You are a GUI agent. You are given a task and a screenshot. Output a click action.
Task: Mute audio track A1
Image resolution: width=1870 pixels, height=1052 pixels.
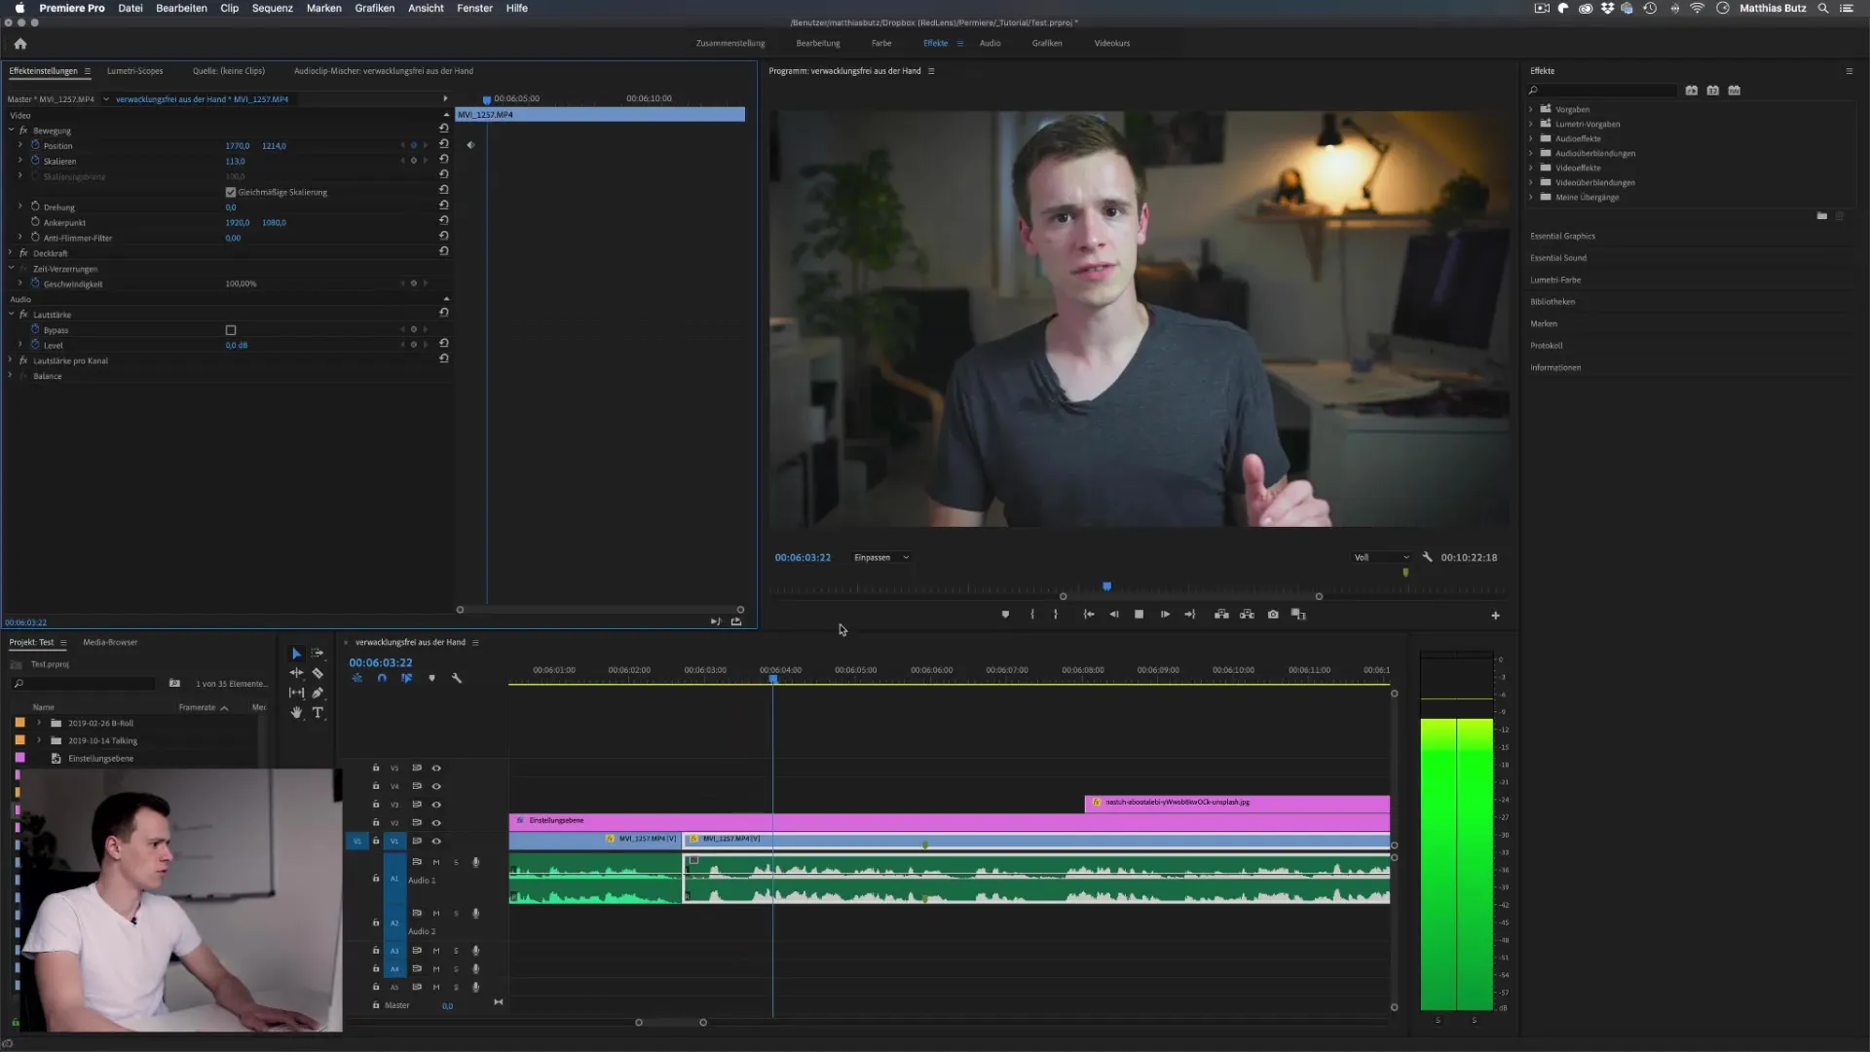tap(436, 862)
